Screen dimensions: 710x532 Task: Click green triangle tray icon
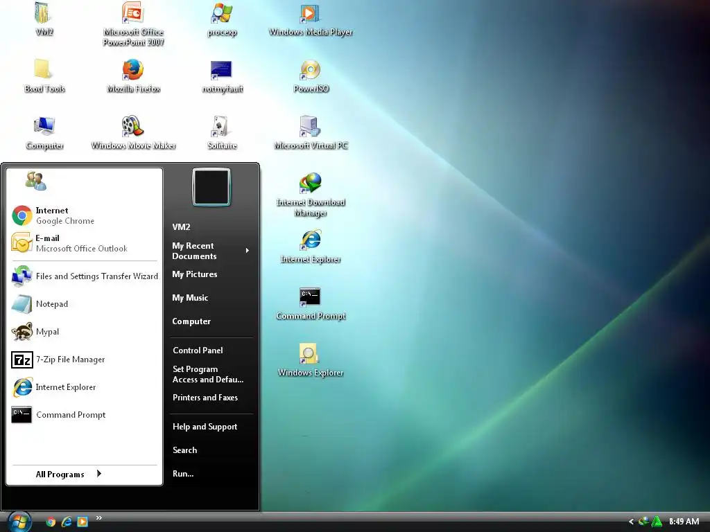click(657, 522)
